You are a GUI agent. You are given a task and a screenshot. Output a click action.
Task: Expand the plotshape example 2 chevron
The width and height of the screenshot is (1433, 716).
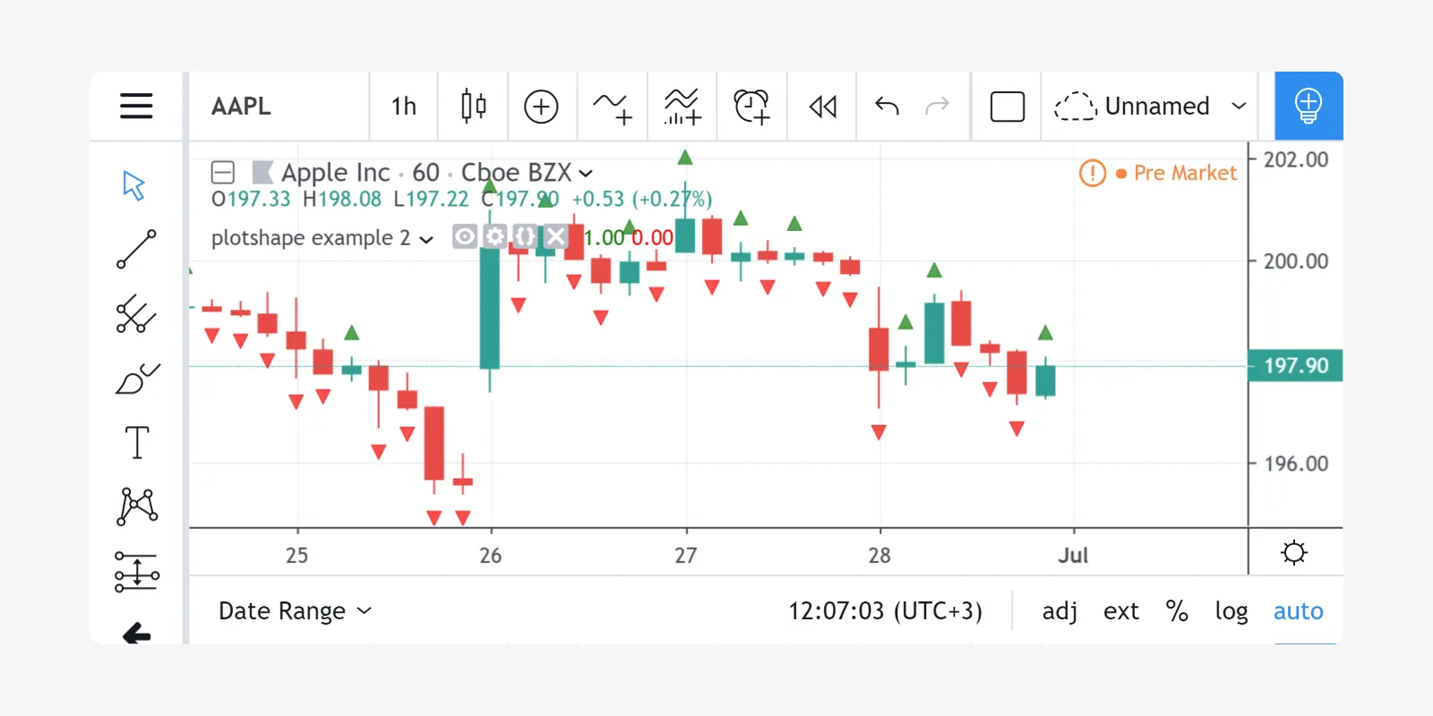(x=426, y=239)
